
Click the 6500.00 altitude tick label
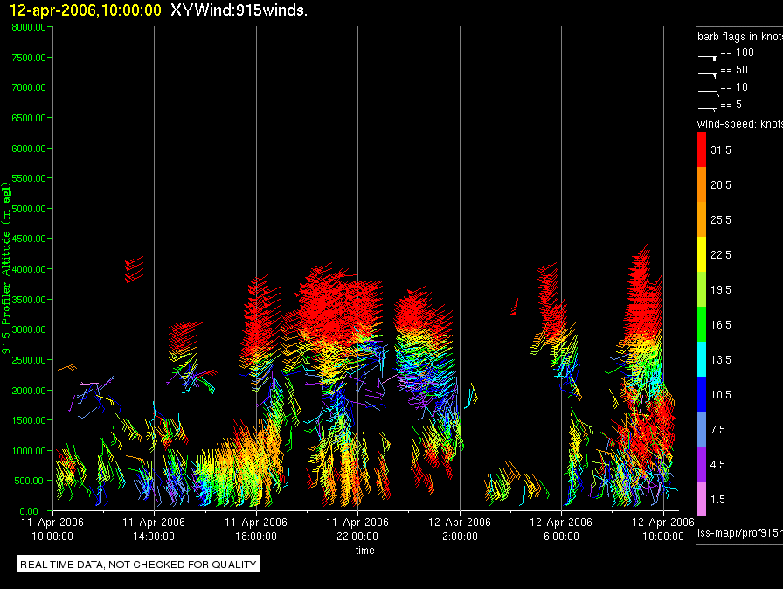click(29, 118)
